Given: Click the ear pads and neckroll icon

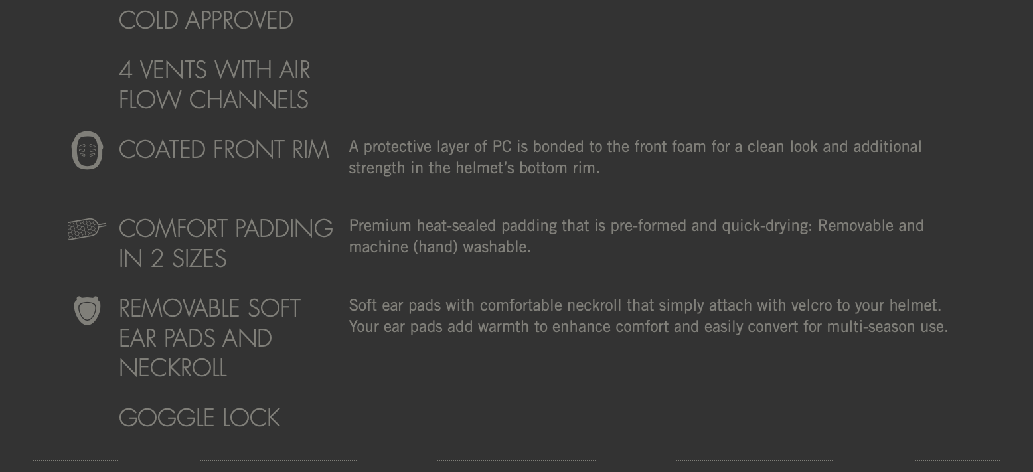Looking at the screenshot, I should pyautogui.click(x=87, y=310).
